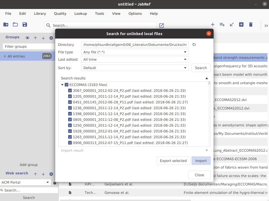Toggle group intersection view in Groups panel

pyautogui.click(x=27, y=38)
